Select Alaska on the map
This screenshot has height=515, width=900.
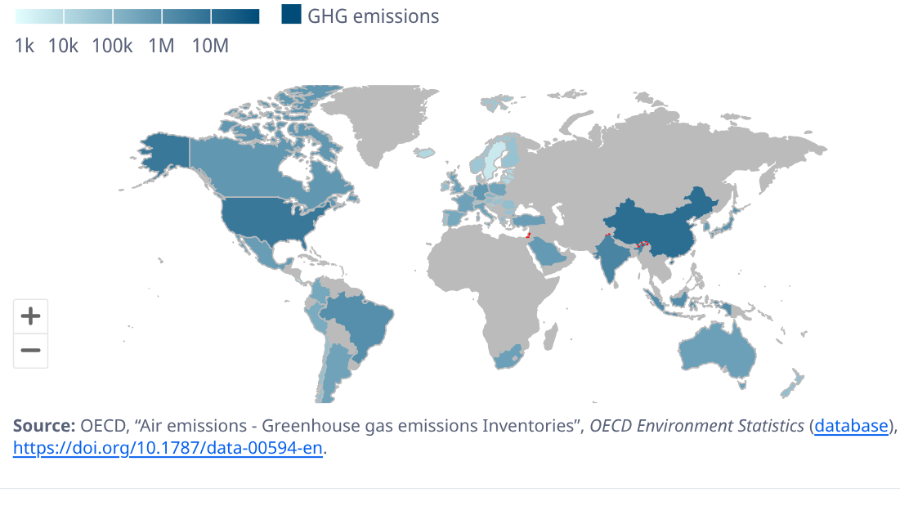tap(162, 154)
